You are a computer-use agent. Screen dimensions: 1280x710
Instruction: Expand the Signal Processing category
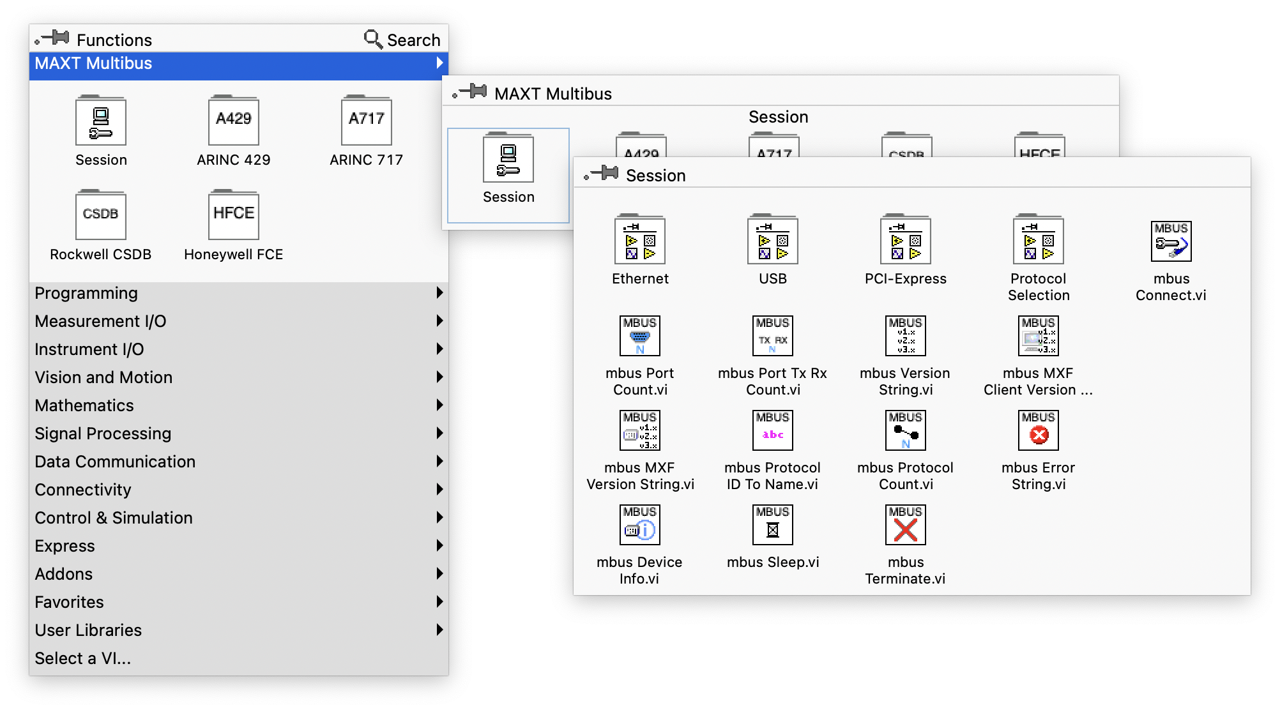[x=239, y=434]
